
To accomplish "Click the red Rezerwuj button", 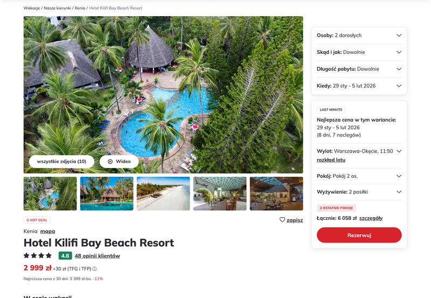I will [x=359, y=235].
